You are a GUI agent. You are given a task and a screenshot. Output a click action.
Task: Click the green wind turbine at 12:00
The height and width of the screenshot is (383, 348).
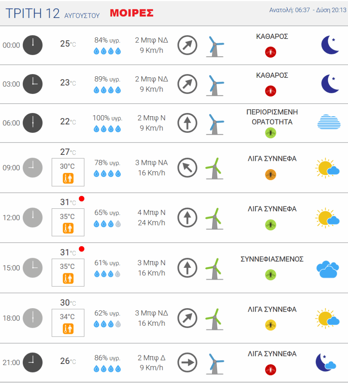(214, 218)
